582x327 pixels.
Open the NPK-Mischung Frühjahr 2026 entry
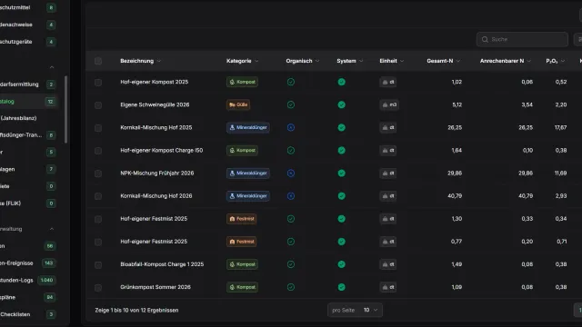point(157,173)
